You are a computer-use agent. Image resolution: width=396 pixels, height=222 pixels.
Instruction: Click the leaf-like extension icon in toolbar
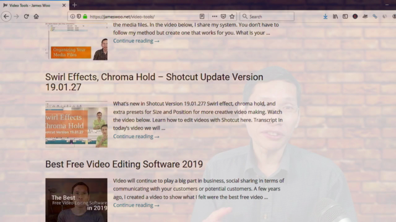click(365, 17)
